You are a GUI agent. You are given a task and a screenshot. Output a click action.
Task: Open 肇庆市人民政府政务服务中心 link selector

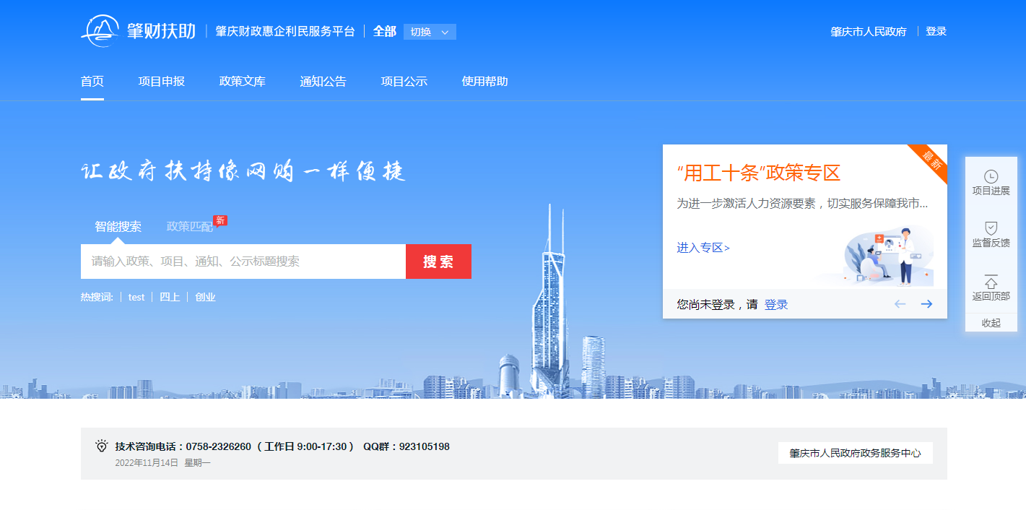855,454
